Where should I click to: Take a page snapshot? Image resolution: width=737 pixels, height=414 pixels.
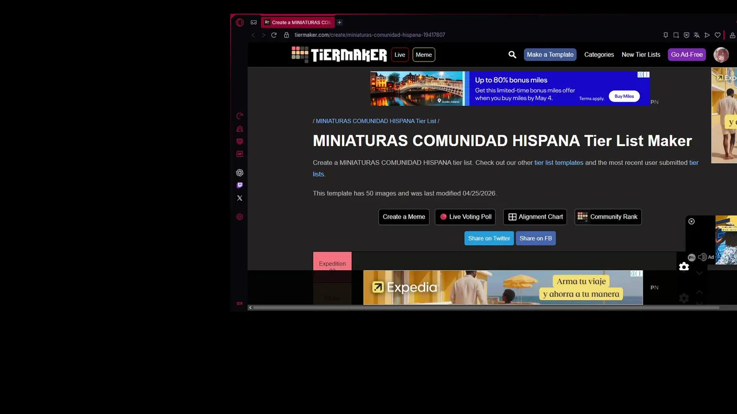676,35
